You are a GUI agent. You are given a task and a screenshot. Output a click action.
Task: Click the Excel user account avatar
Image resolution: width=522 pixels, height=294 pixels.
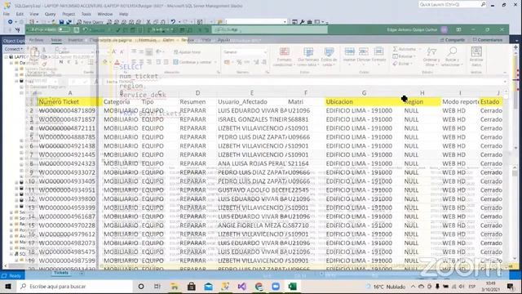(444, 29)
